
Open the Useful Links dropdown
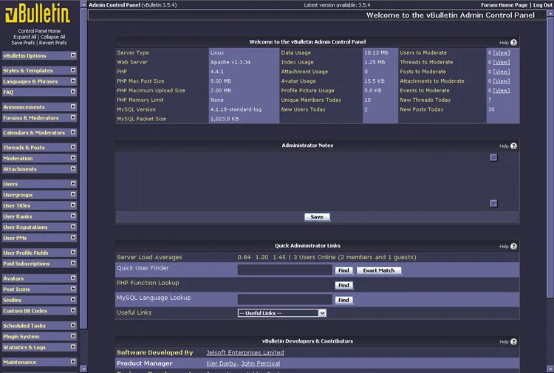tap(281, 313)
